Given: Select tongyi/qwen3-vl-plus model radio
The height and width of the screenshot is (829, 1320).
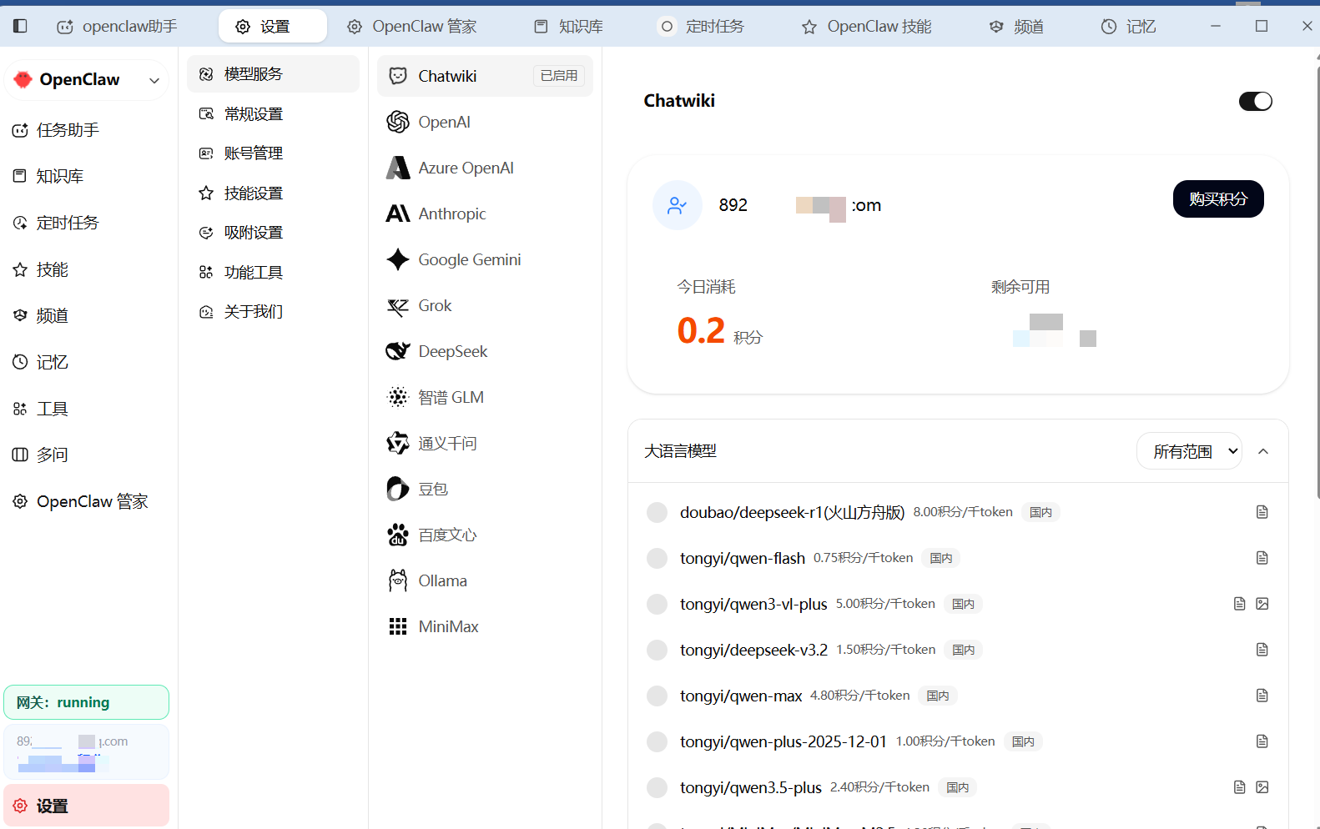Looking at the screenshot, I should 657,604.
